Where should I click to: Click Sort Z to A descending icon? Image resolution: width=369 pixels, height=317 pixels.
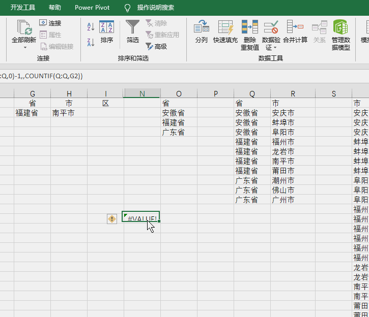[91, 42]
